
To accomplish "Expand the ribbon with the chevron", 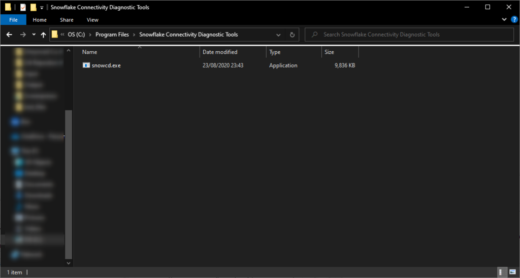I will click(504, 20).
